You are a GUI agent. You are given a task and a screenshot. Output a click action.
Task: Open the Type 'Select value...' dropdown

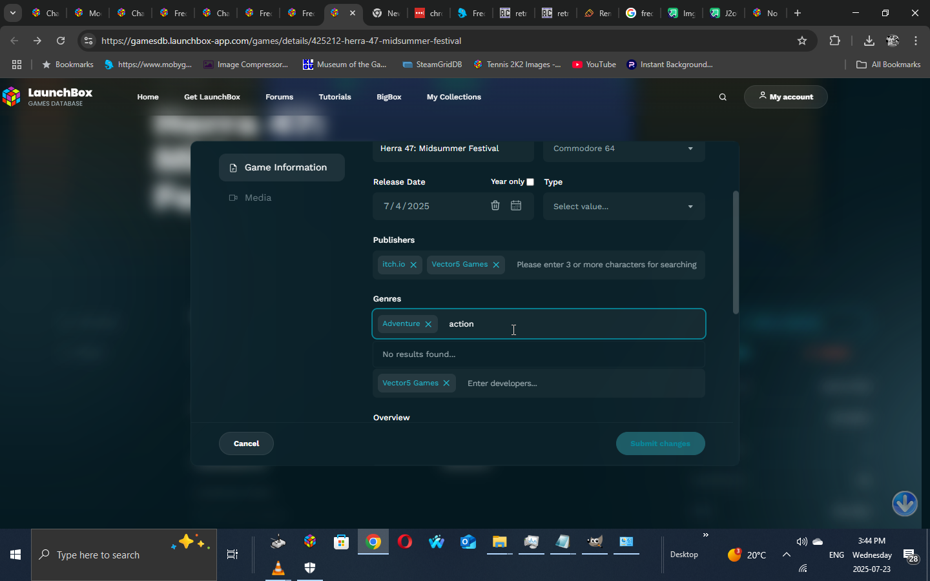624,207
